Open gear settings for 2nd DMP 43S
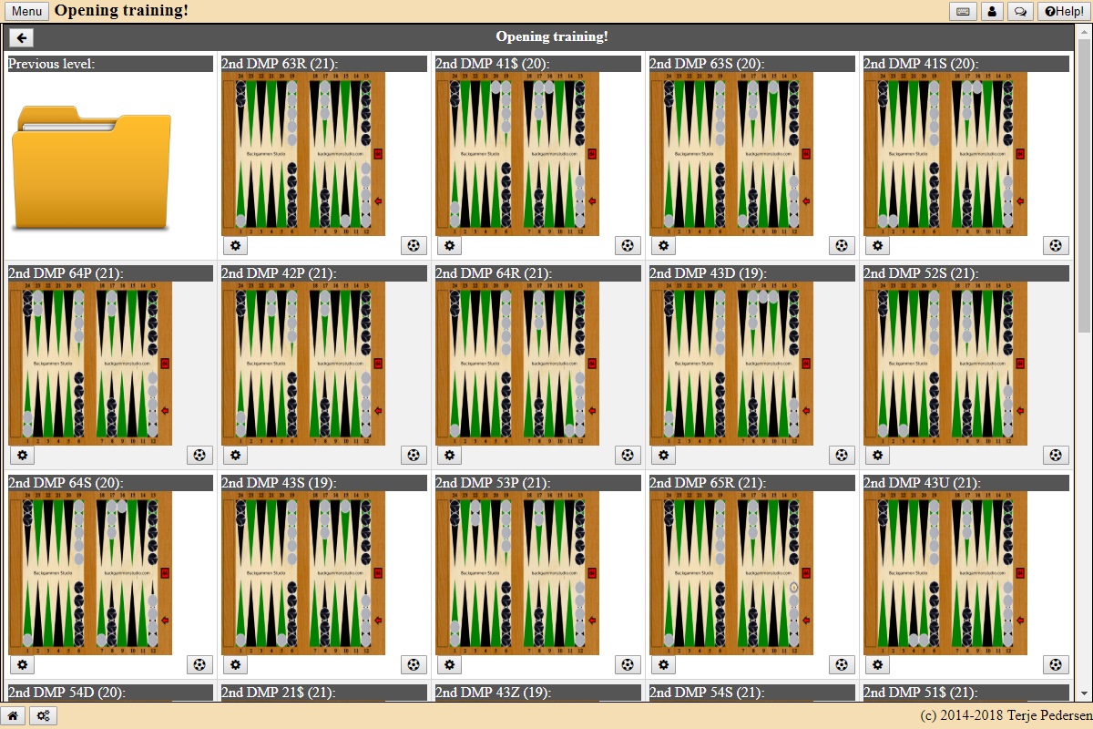This screenshot has width=1093, height=729. pos(236,664)
